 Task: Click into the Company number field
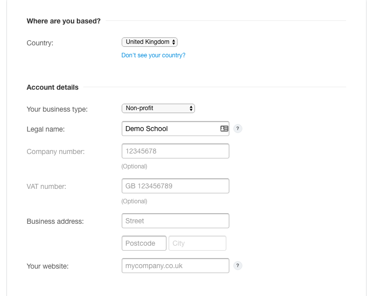175,151
